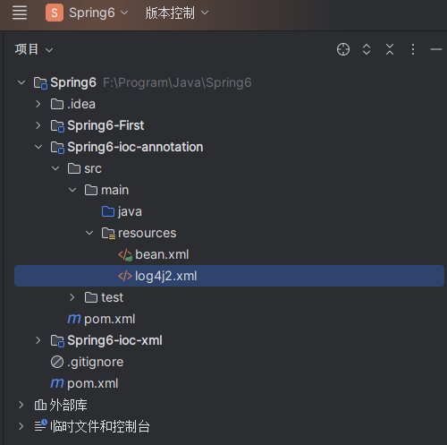Select the 外部库 label

(69, 405)
